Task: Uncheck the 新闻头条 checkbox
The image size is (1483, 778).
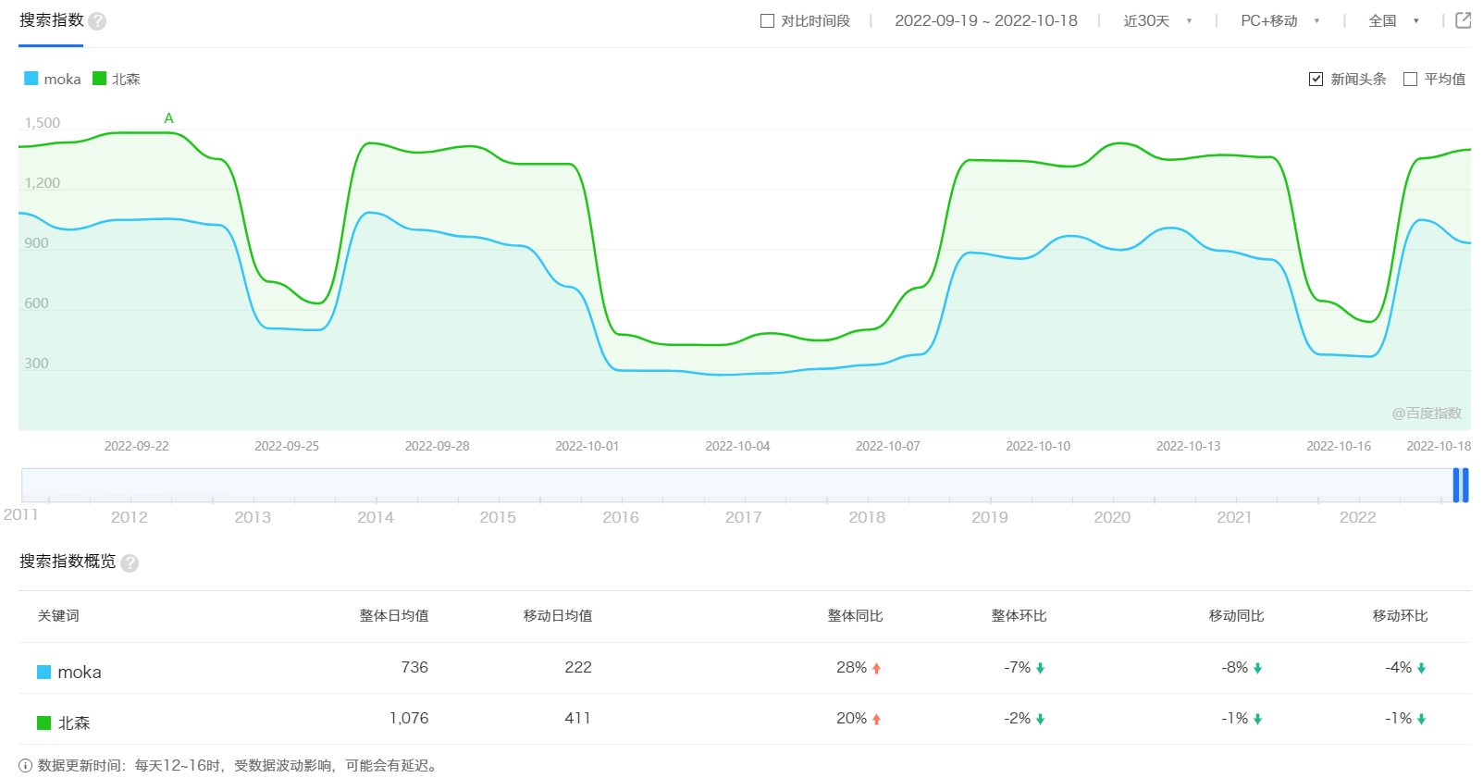Action: pyautogui.click(x=1316, y=80)
